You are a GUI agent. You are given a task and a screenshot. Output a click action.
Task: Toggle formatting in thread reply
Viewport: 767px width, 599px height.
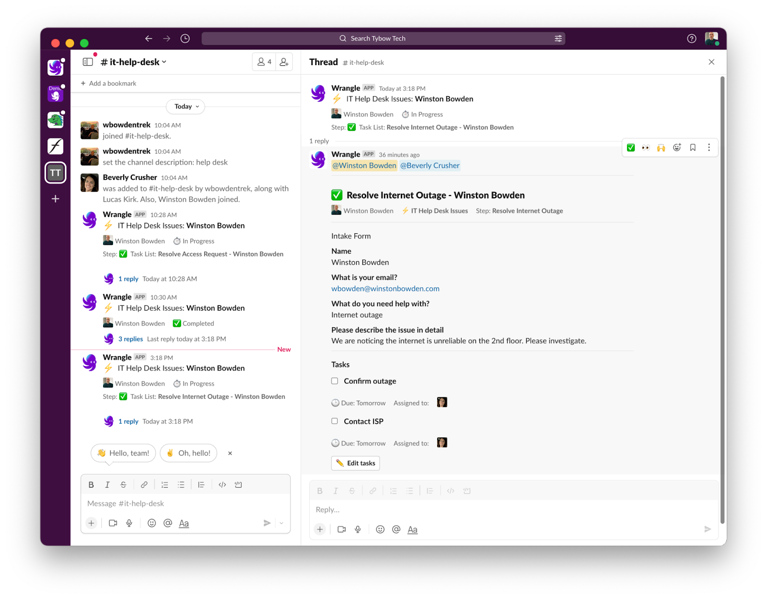tap(412, 530)
